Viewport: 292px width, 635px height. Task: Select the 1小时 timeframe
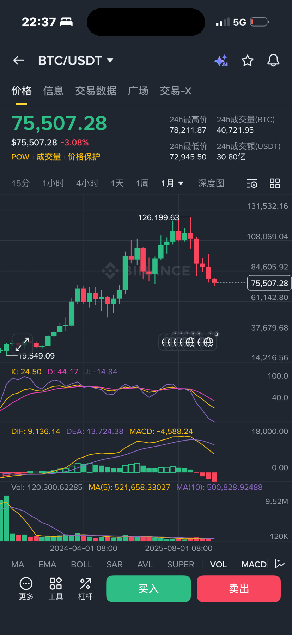tap(53, 183)
